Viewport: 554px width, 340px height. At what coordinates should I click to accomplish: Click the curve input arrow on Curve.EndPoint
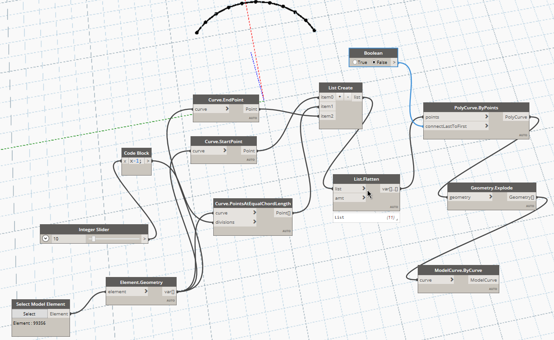tap(227, 109)
